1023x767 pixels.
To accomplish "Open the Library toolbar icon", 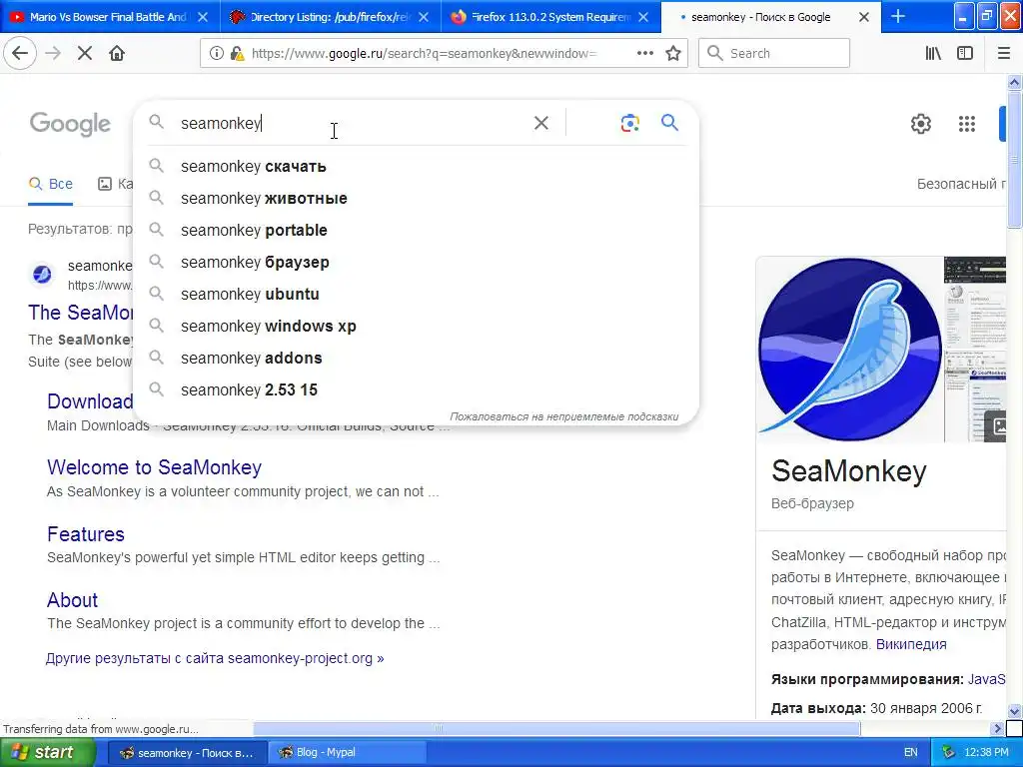I will coord(933,54).
